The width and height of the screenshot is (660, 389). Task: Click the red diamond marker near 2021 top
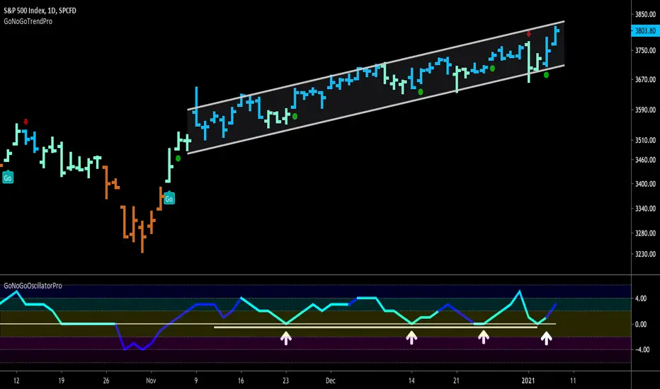click(x=529, y=34)
